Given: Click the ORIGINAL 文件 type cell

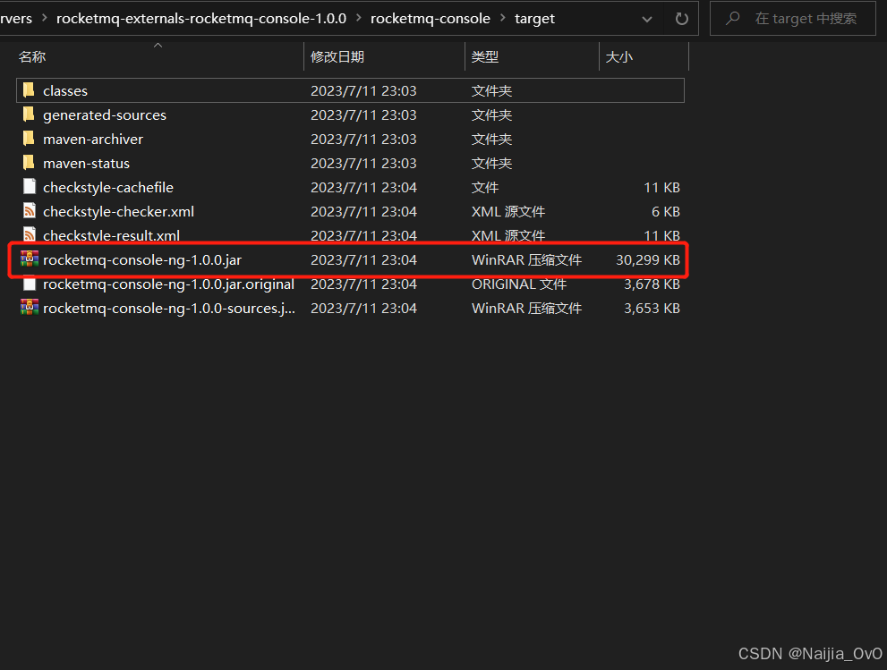Looking at the screenshot, I should [x=519, y=284].
